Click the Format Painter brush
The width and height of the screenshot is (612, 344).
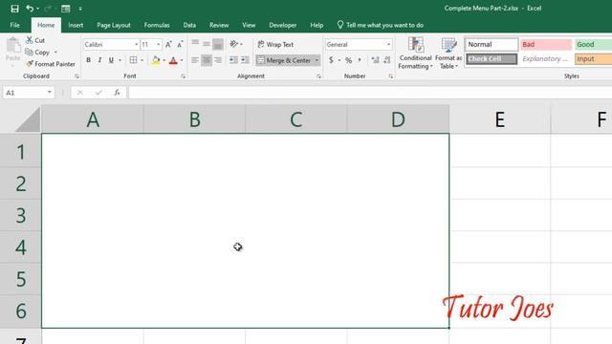30,64
